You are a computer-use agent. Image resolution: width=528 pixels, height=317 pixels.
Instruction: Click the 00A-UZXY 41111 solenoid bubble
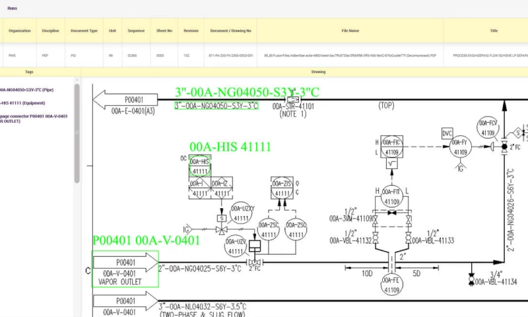244,213
